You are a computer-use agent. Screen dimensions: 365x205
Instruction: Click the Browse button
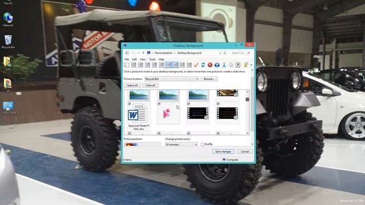(x=209, y=79)
